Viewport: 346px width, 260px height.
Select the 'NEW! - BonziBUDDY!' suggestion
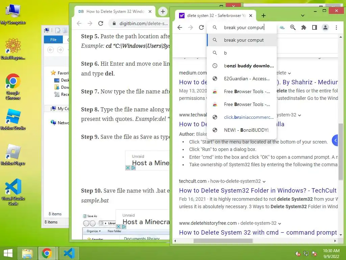pos(242,130)
